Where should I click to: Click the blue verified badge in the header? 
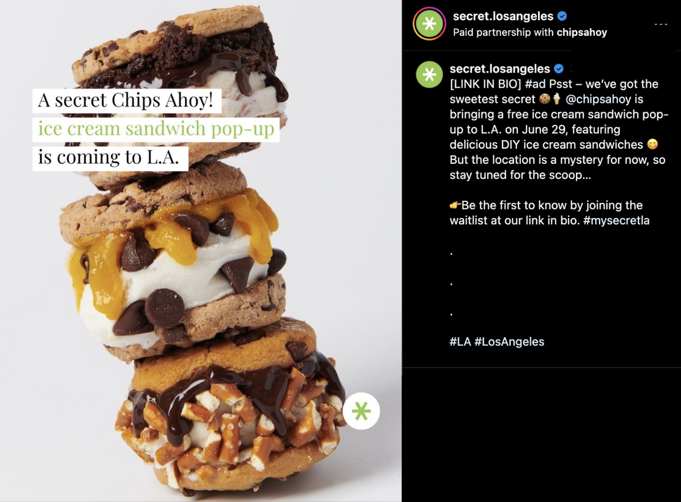pos(562,16)
